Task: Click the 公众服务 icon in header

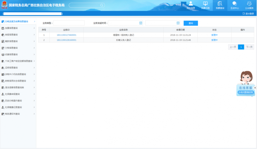Action: click(x=249, y=4)
